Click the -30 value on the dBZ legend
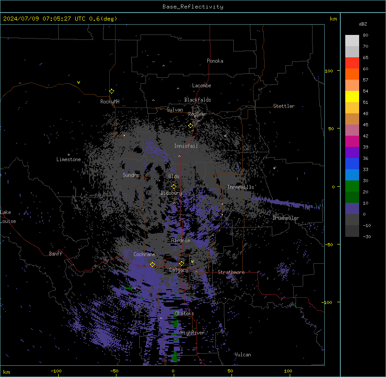Viewport: 386px width, 377px height. (367, 236)
